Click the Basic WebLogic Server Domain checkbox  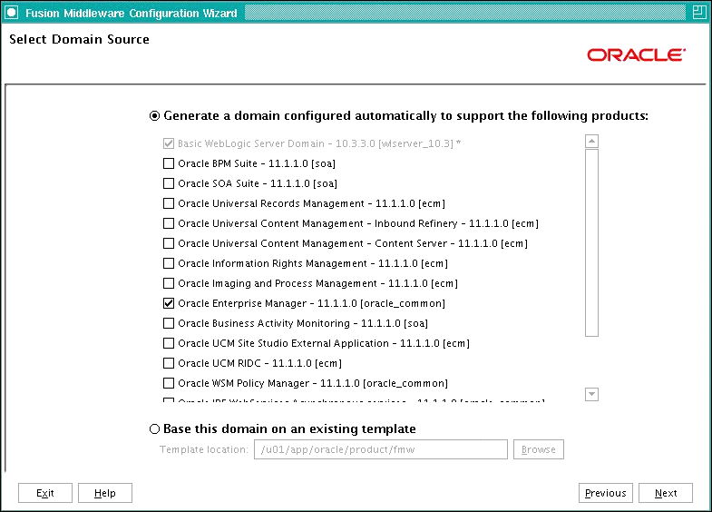pyautogui.click(x=169, y=143)
